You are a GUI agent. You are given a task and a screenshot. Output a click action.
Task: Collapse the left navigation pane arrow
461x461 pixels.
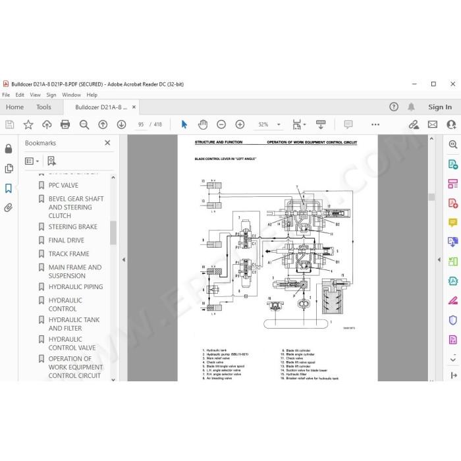coord(124,259)
